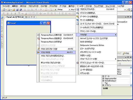Viewport: 133px width, 100px height.
Task: Click the デバイス エミュレータ マネージャ icon
Action: 78,63
